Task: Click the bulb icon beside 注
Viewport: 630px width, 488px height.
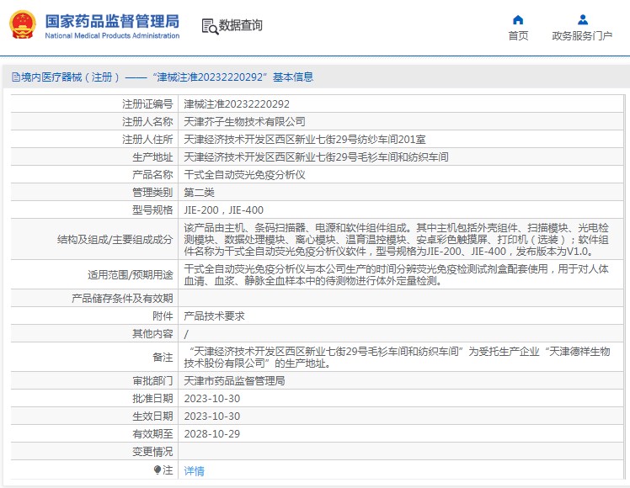Action: point(157,470)
